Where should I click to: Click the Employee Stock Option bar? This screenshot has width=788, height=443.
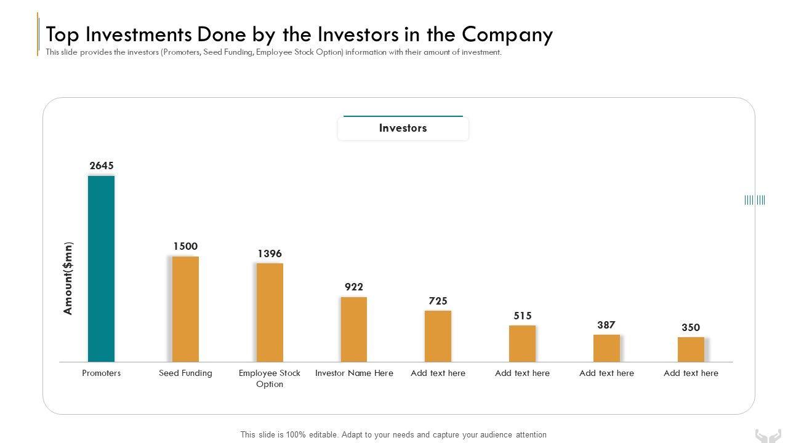pos(270,312)
